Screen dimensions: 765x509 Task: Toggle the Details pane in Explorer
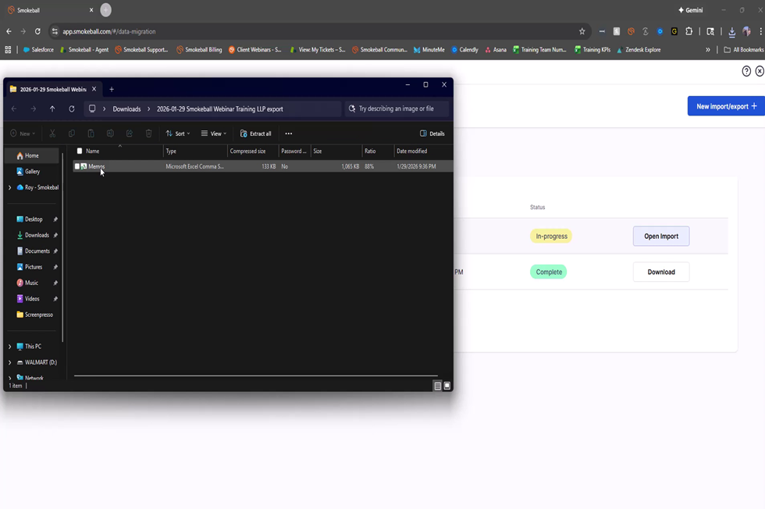tap(432, 133)
